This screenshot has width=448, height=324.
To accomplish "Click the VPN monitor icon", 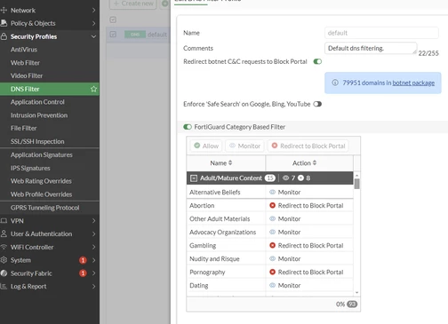I will 4,221.
